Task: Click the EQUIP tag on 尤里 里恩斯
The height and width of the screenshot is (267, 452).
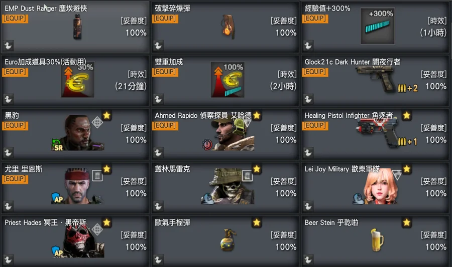Action: 15,179
